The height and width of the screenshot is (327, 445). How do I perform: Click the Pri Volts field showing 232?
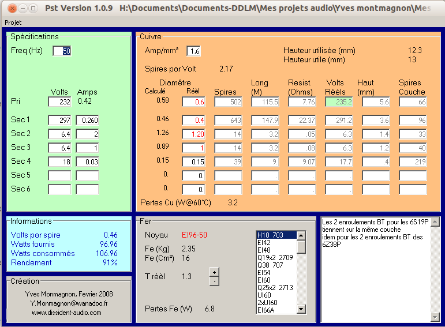pos(59,102)
